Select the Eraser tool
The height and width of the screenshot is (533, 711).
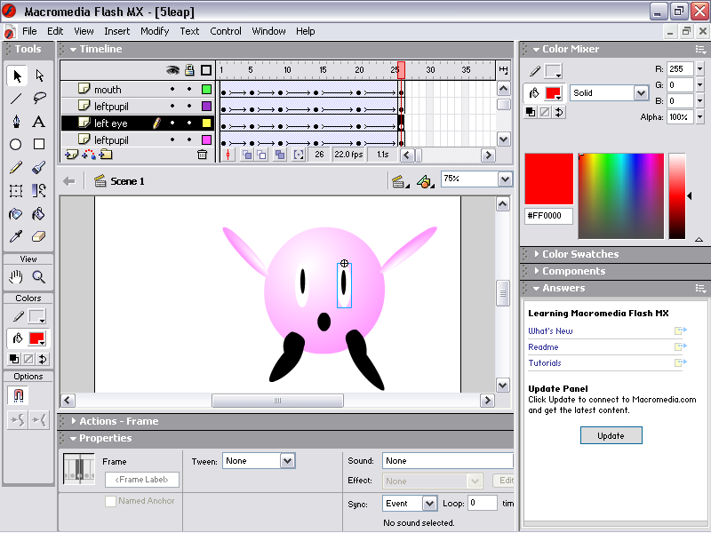(39, 237)
